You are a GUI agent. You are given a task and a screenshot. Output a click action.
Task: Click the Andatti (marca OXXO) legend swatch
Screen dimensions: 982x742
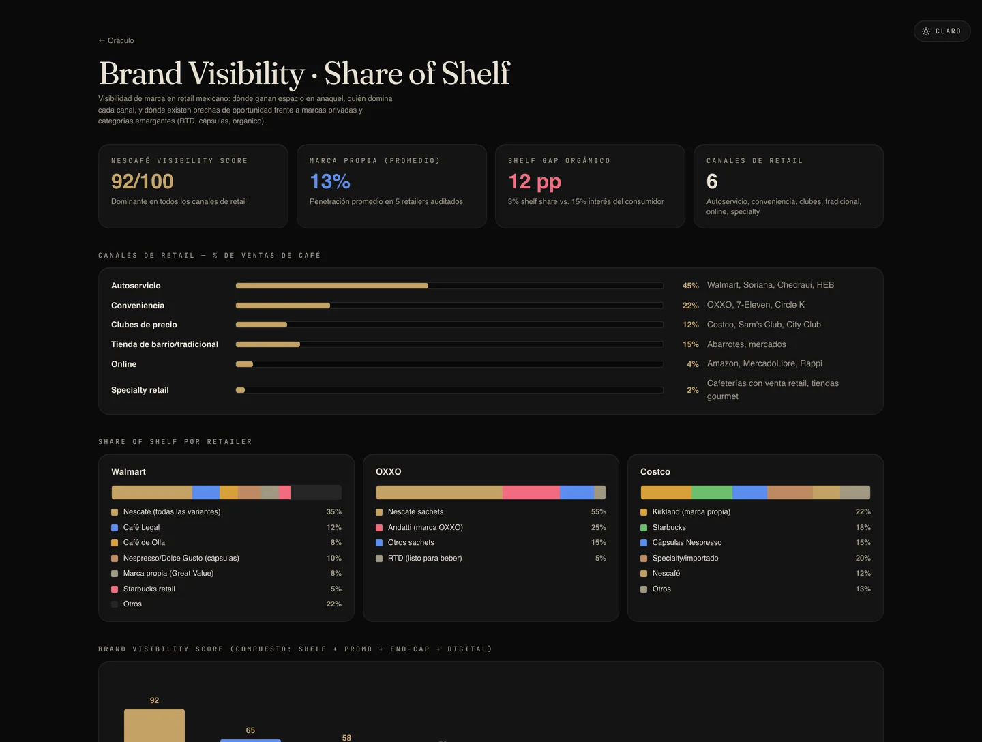[379, 528]
